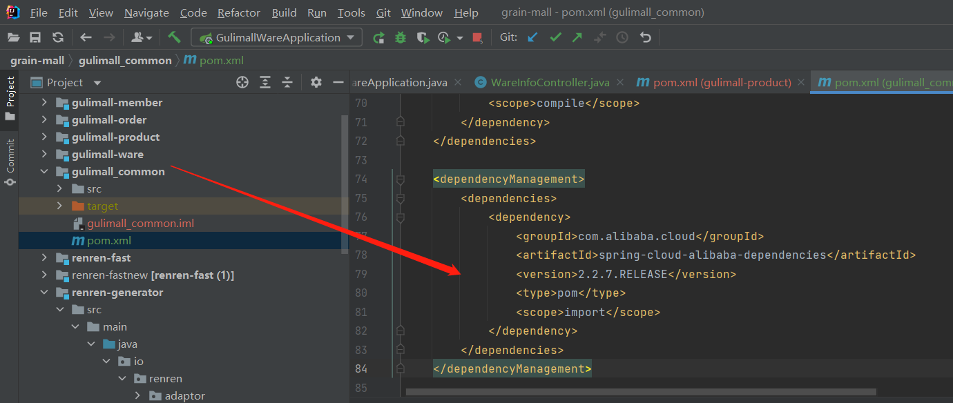Fold dependency block at line 71
Image resolution: width=953 pixels, height=403 pixels.
400,122
